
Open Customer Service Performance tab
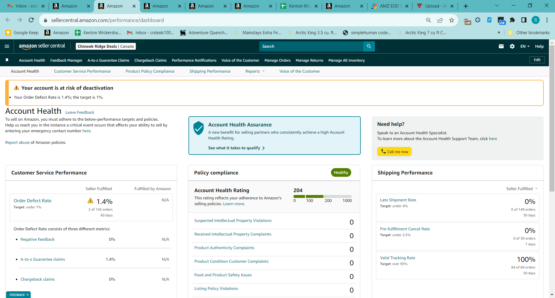click(82, 71)
